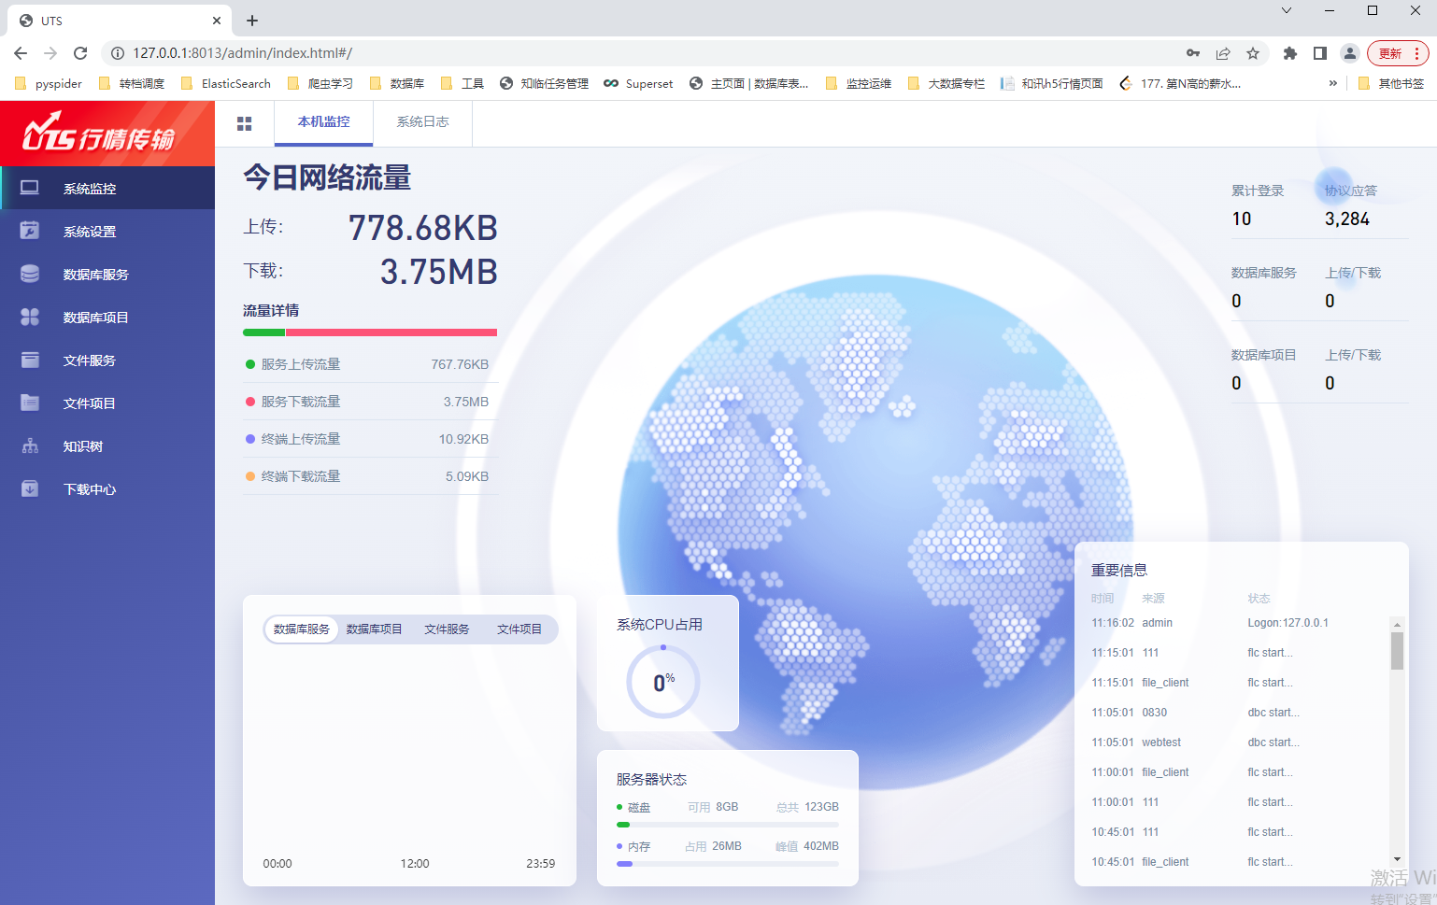Click the 系统监控 monitor icon
Screen dimensions: 1437x905
click(30, 188)
